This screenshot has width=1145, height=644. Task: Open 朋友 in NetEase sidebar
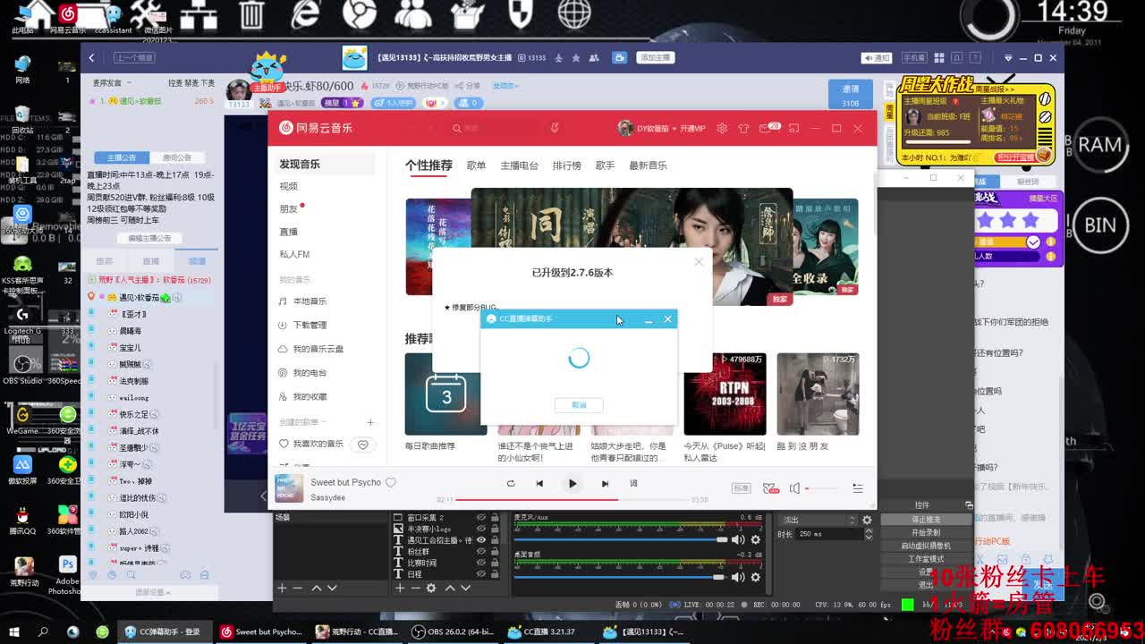(288, 208)
